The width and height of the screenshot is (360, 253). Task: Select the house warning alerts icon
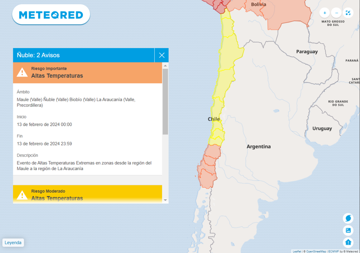tap(348, 242)
